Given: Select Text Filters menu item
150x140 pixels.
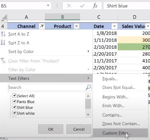Looking at the screenshot, I should 46,78.
